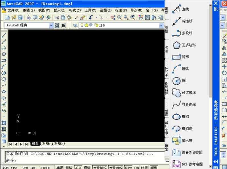Viewport: 227px width, 169px height.
Task: Click the array tool in the right modify toolbar
Action: pyautogui.click(x=224, y=60)
